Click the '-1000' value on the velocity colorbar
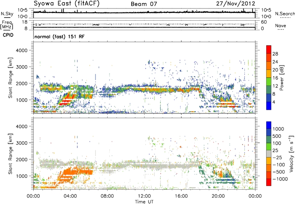Viewport: 295px width, 204px height. coord(280,179)
